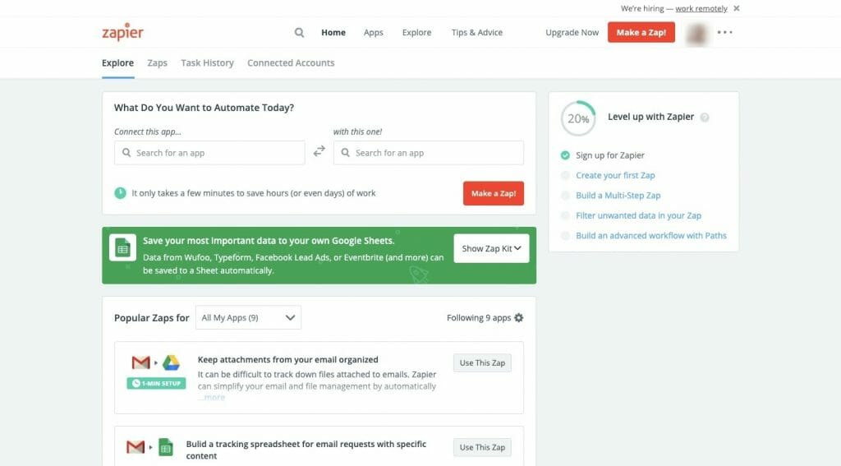Viewport: 841px width, 466px height.
Task: Click the magnifier inside with this one field
Action: click(x=346, y=153)
